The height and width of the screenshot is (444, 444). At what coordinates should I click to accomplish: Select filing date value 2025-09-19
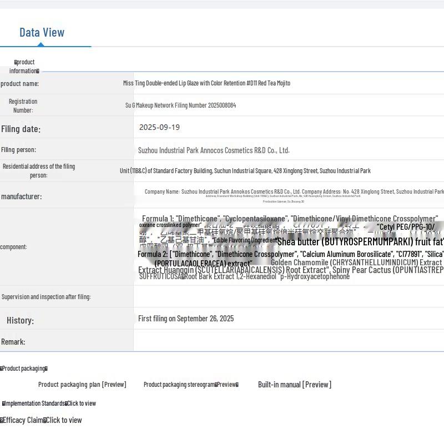point(159,128)
